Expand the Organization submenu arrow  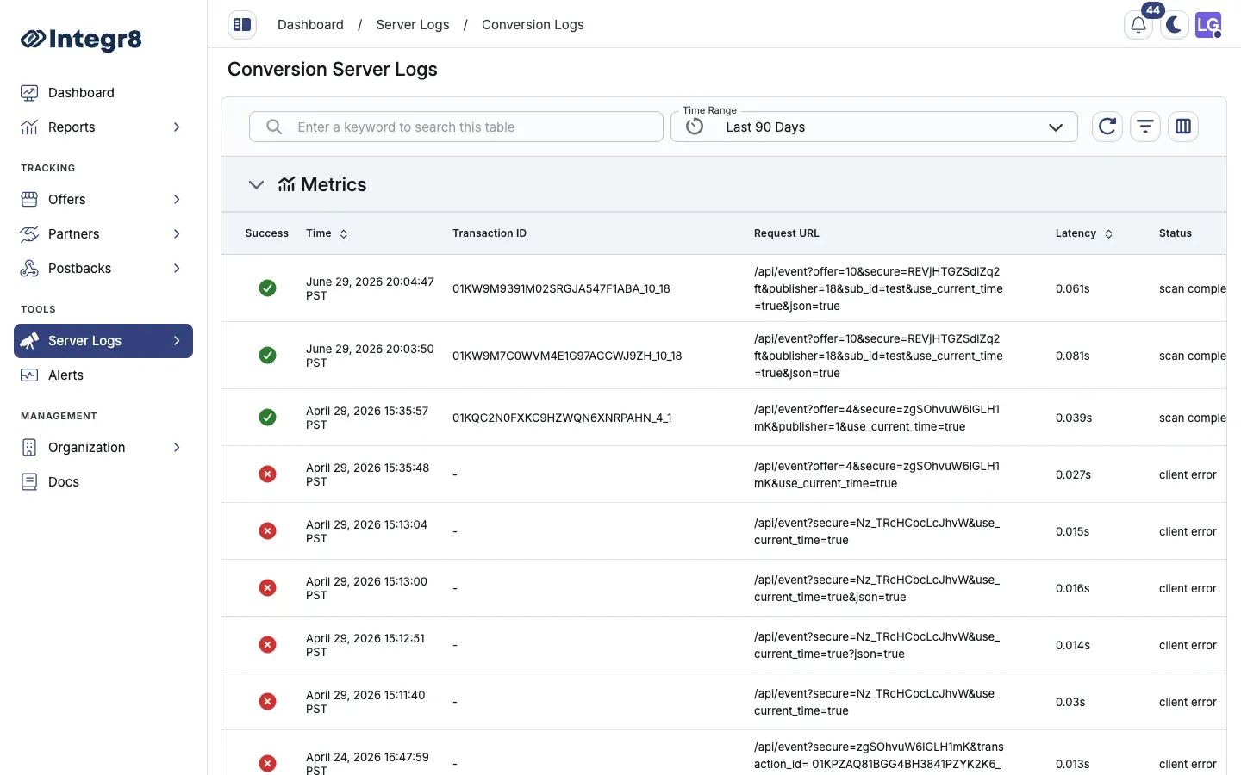coord(177,447)
